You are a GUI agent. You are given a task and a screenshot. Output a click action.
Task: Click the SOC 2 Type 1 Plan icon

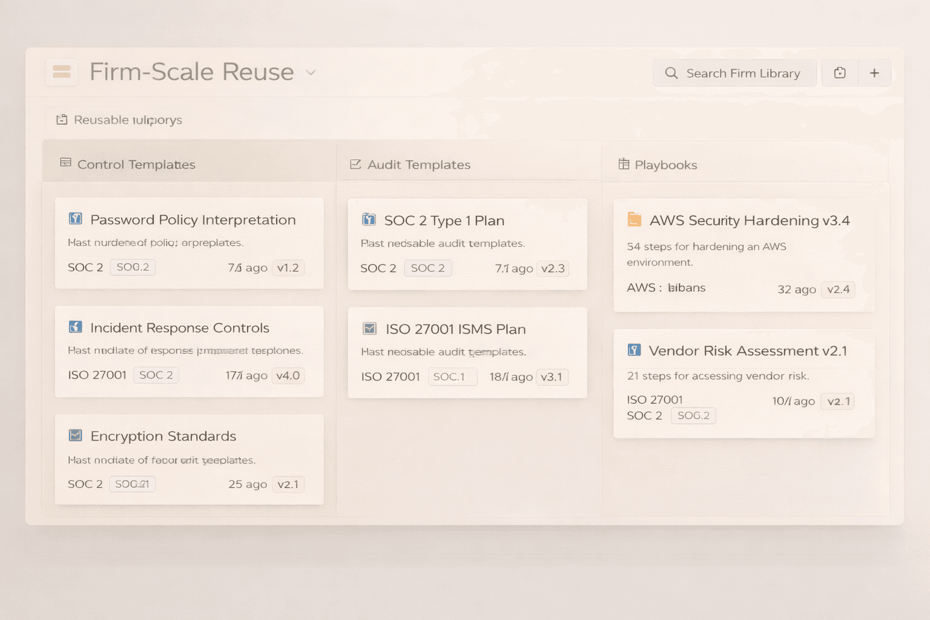coord(369,219)
